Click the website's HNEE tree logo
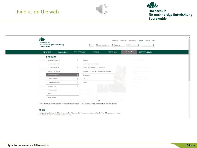The image size is (197, 148). tap(42, 39)
